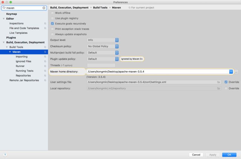Collapse the Editor tree node

point(4,19)
